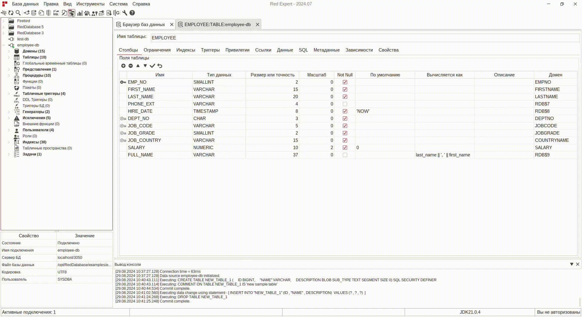This screenshot has height=317, width=582.
Task: Open help via question mark icon
Action: point(132,13)
